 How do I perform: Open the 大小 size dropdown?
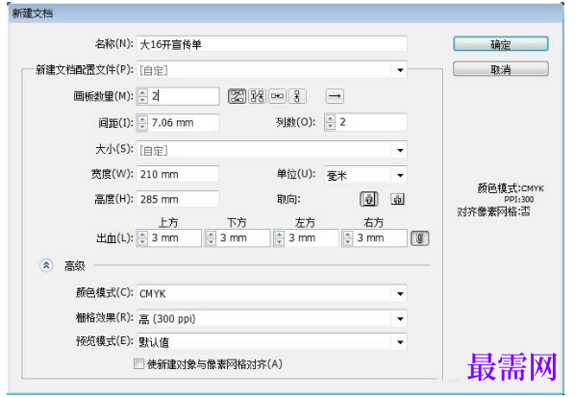(x=400, y=150)
